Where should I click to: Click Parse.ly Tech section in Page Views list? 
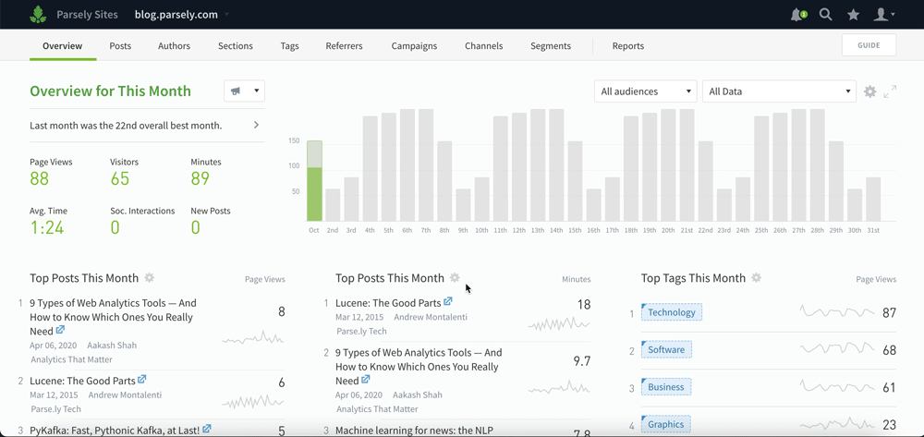[x=56, y=408]
